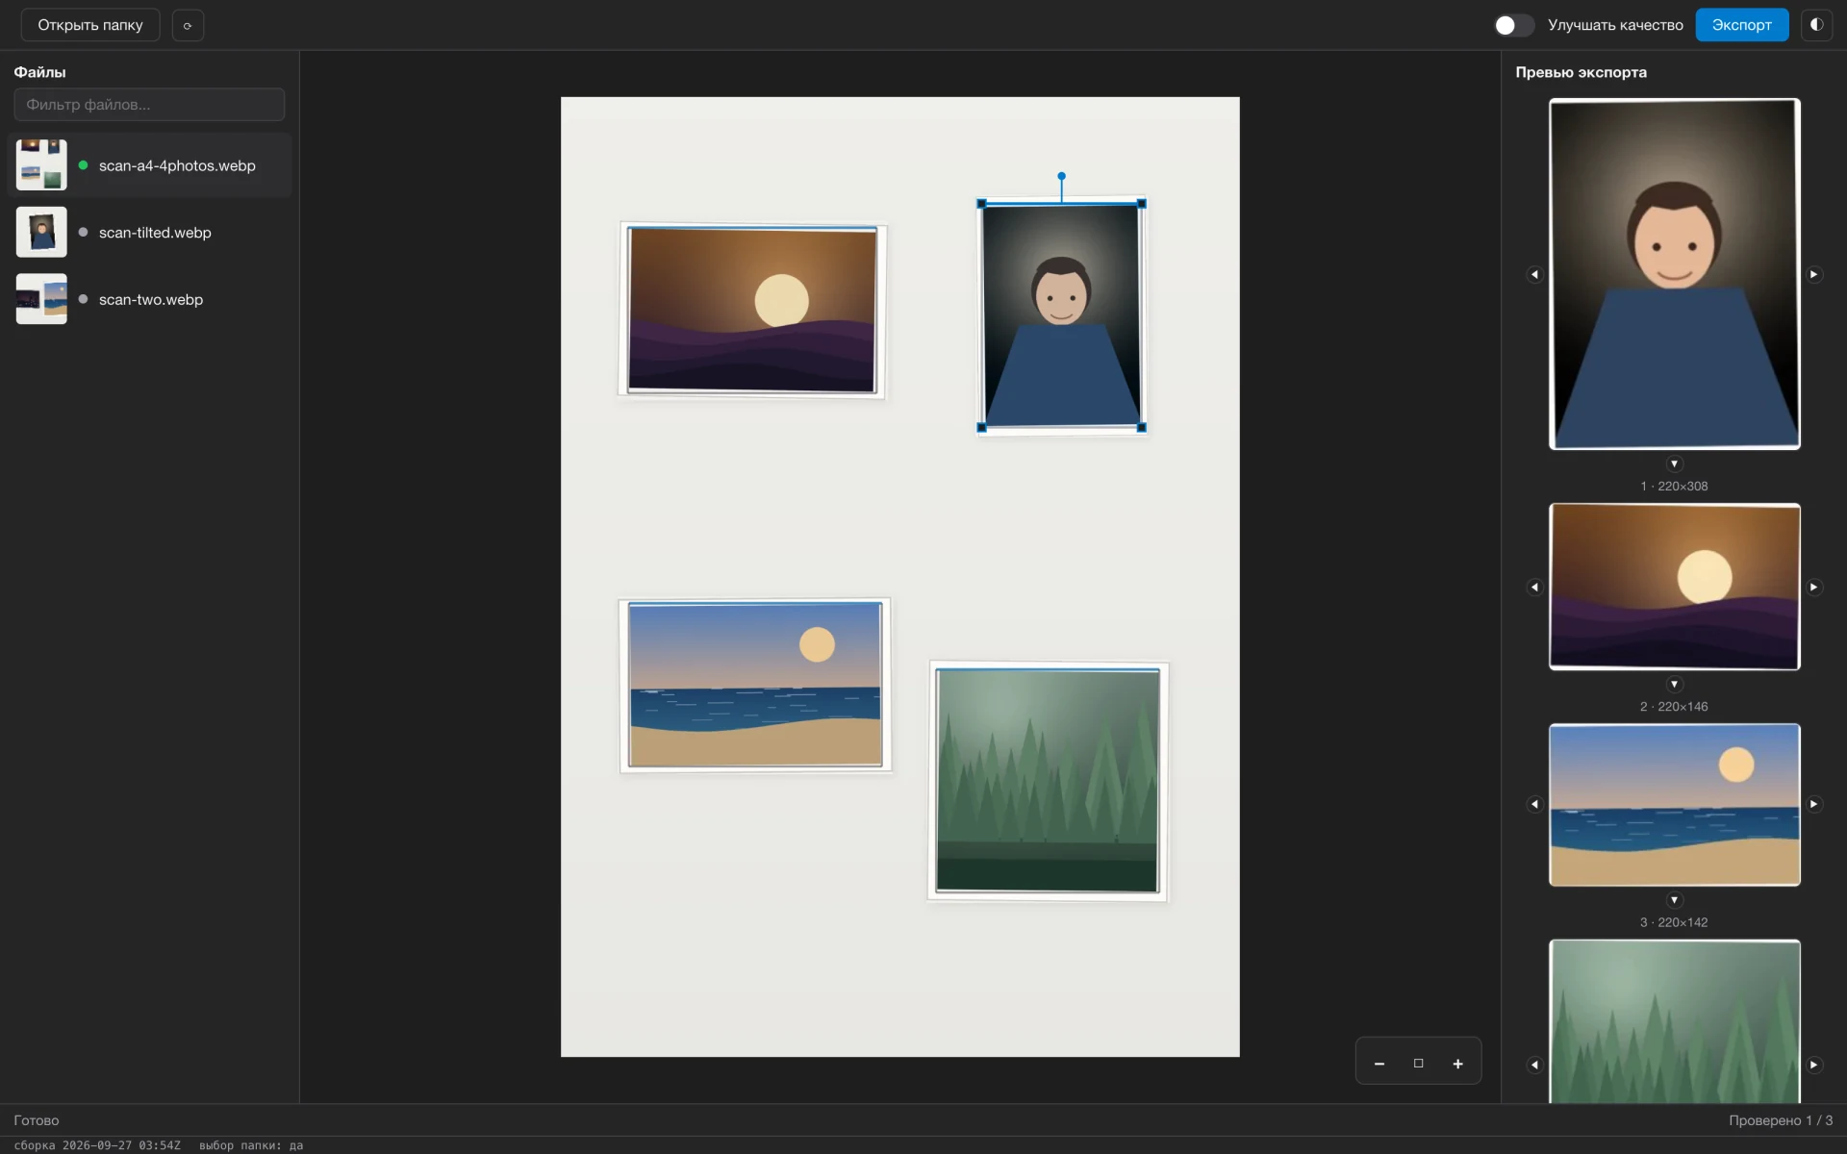
Task: Click the beach export preview thumbnail
Action: tap(1675, 805)
